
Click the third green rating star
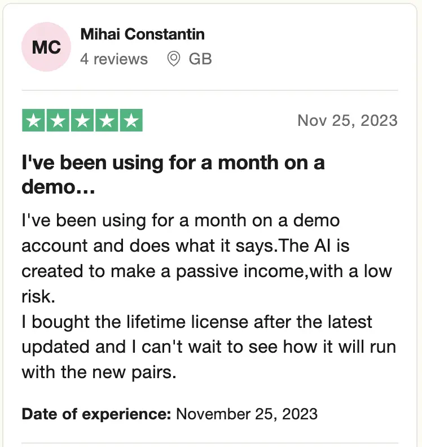coord(82,121)
